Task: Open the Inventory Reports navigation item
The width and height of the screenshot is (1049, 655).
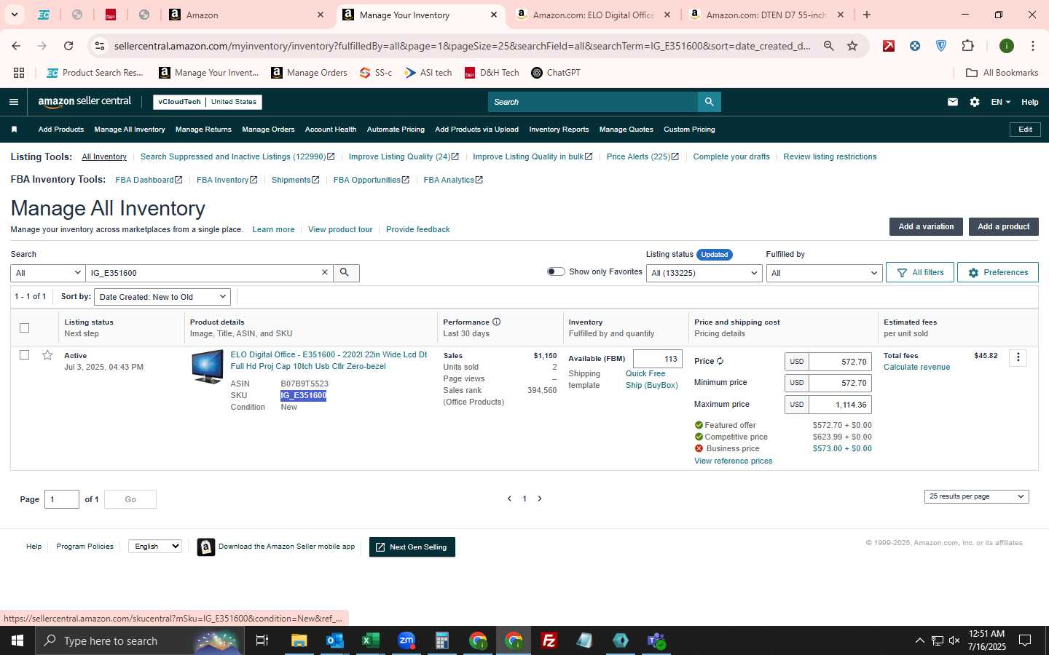Action: pyautogui.click(x=559, y=130)
